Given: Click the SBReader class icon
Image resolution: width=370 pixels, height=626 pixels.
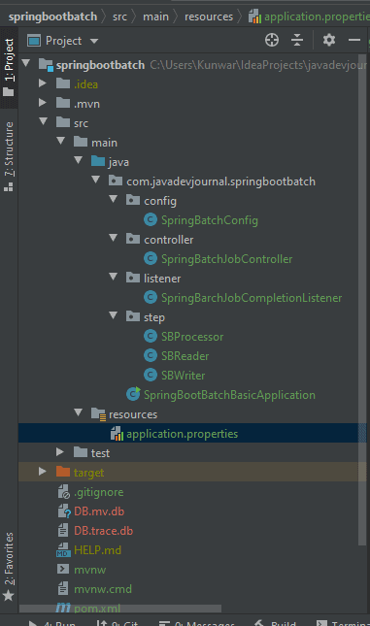Looking at the screenshot, I should point(151,355).
